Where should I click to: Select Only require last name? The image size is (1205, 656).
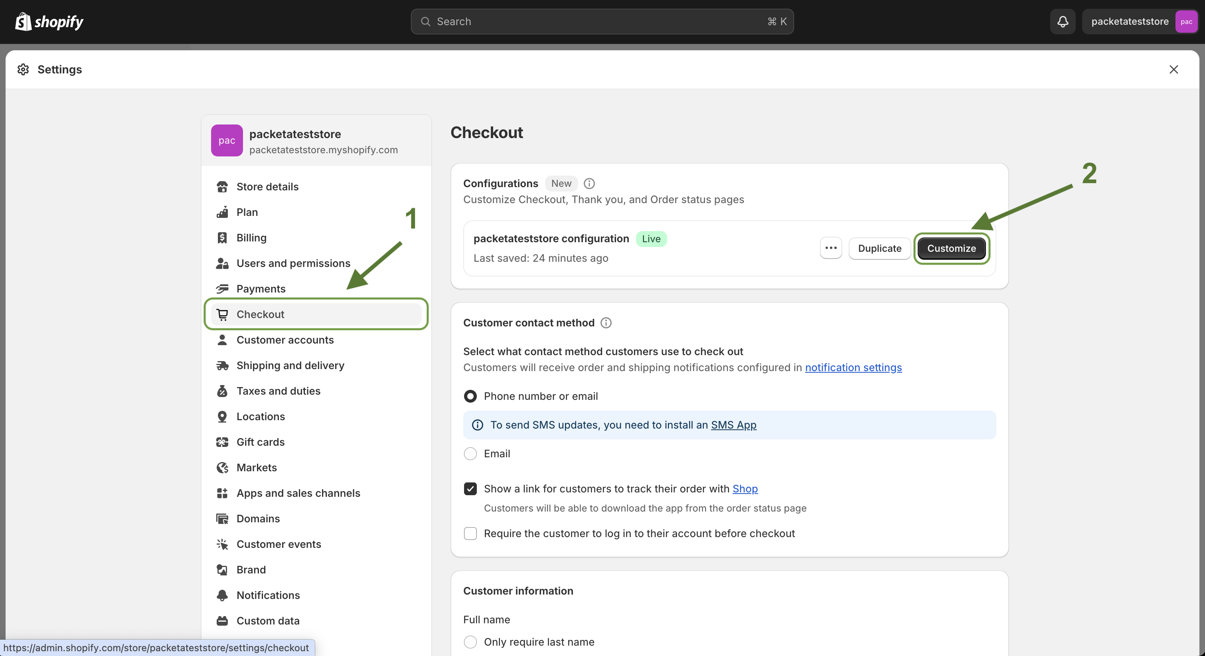pos(470,642)
